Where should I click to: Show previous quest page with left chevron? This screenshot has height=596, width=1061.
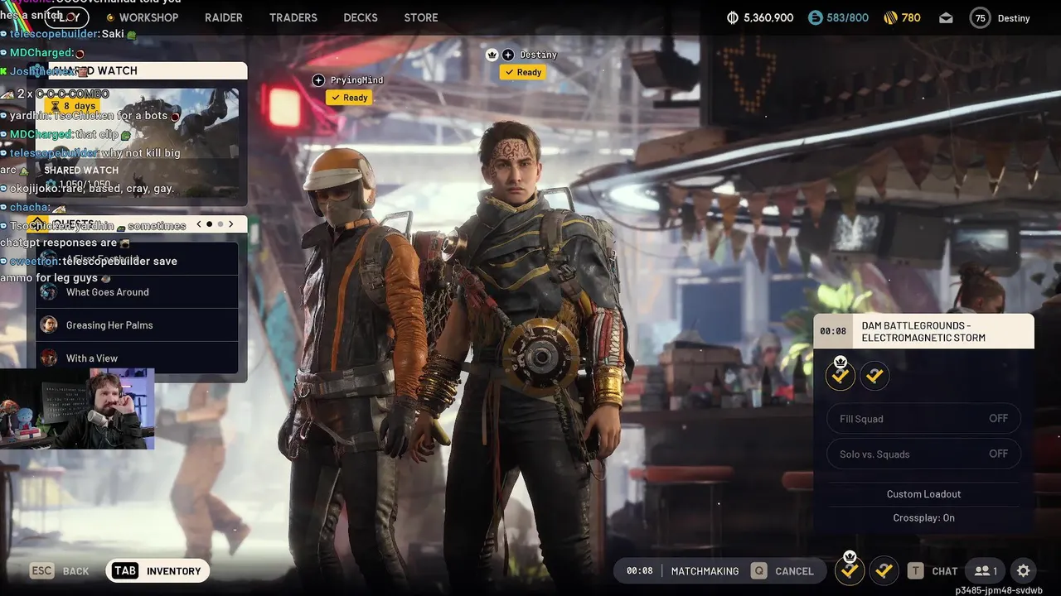[199, 224]
